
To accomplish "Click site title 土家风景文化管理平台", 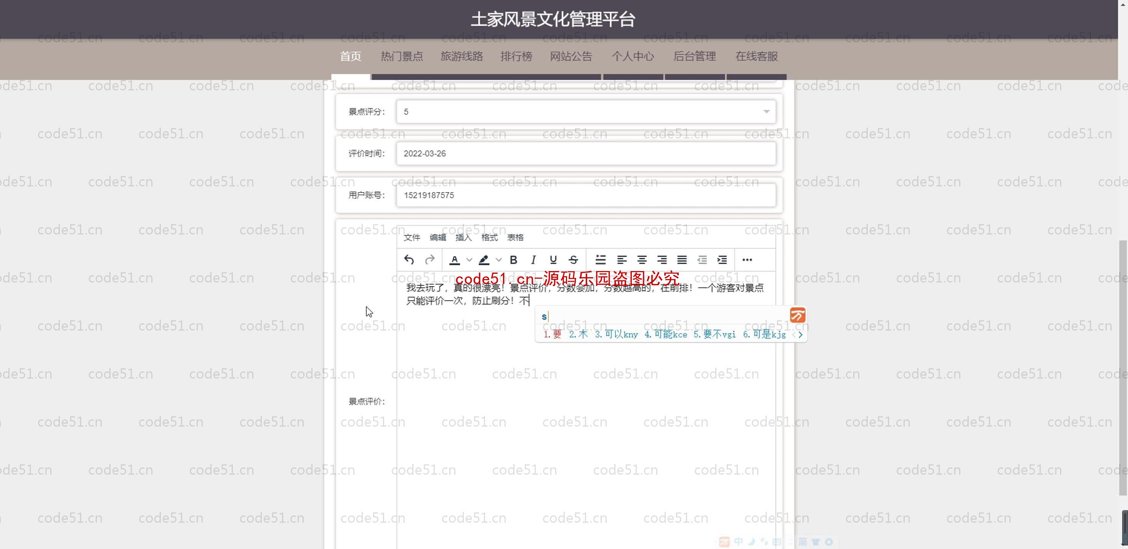I will click(x=553, y=19).
